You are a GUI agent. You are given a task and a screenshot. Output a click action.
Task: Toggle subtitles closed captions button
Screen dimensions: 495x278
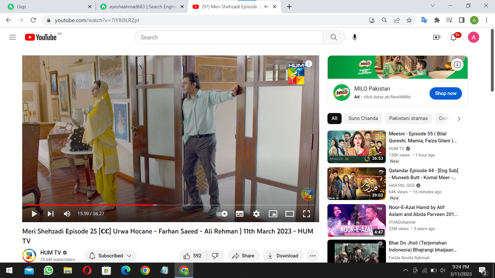pos(240,214)
